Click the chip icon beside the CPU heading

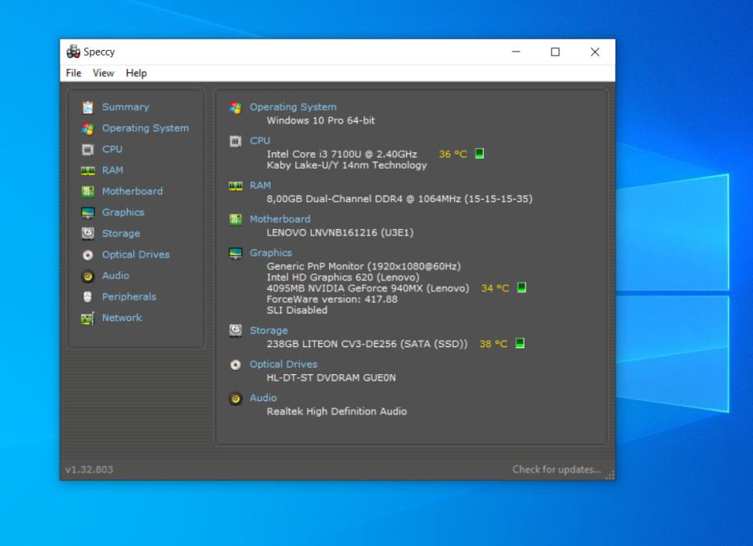(x=236, y=141)
